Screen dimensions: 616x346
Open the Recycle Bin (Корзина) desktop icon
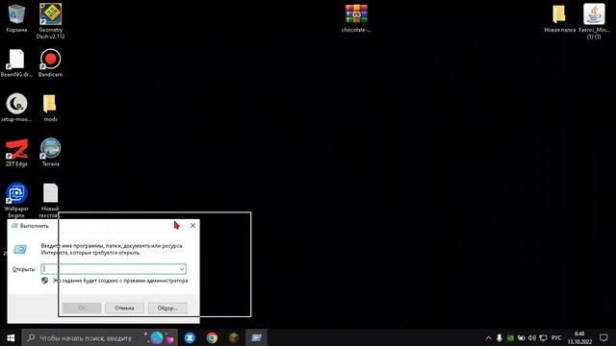16,18
